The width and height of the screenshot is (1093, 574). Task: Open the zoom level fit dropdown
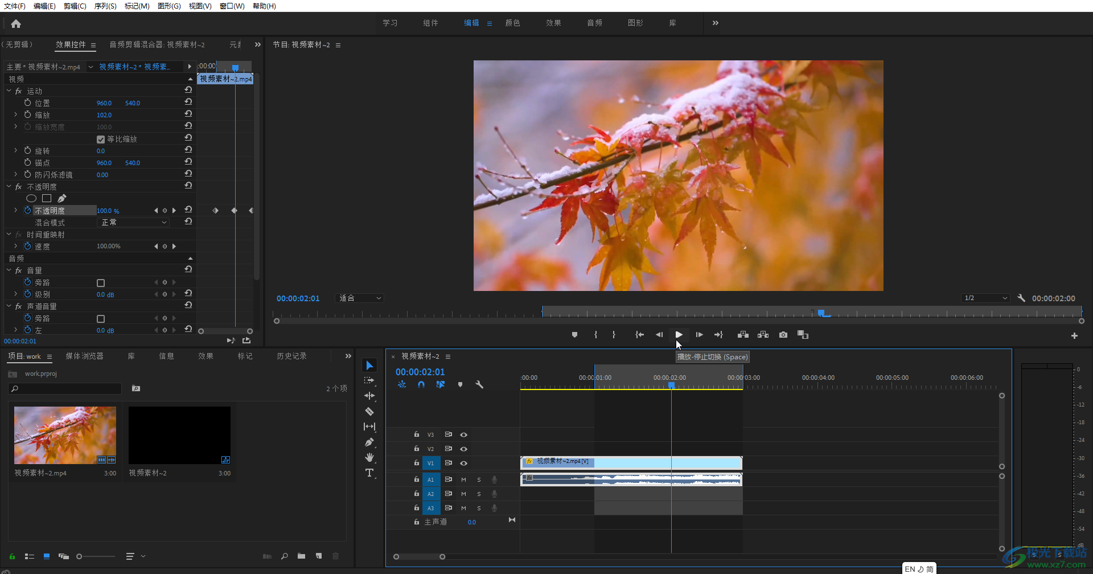pos(360,298)
